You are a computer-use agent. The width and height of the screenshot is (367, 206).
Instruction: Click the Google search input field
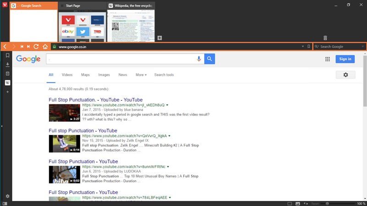(x=121, y=59)
